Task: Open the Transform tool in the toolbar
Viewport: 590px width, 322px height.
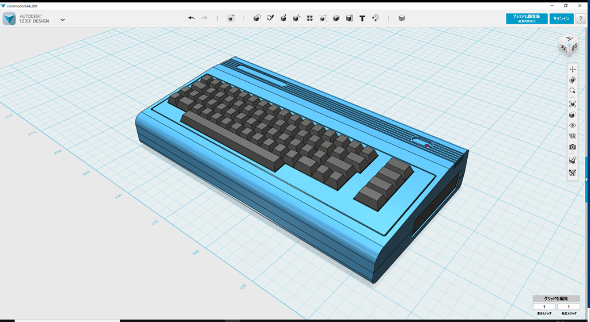Action: pos(231,18)
